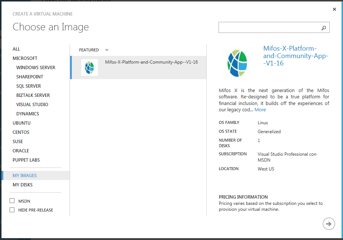Click the large Mifos logo in details
Image resolution: width=343 pixels, height=240 pixels.
tap(237, 63)
